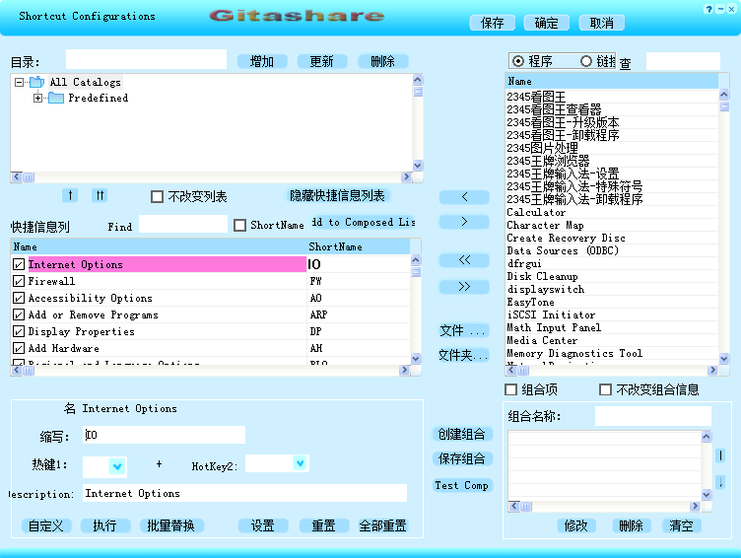Click the single left arrow transfer button
The height and width of the screenshot is (558, 741).
click(464, 197)
